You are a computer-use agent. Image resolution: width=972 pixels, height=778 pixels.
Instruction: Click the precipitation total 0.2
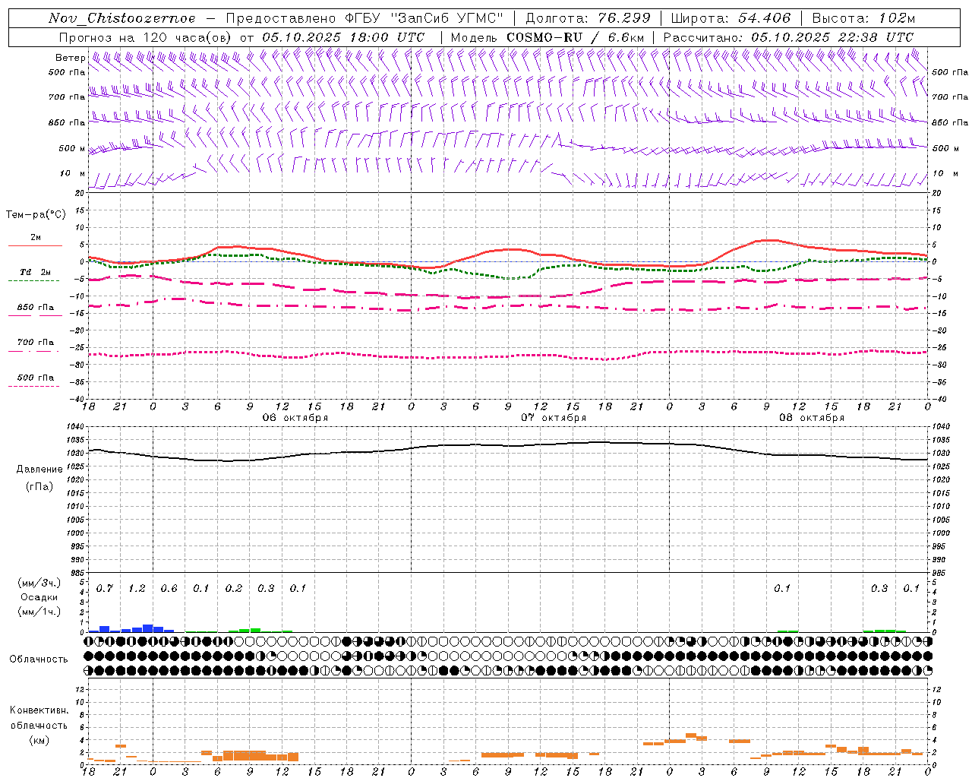click(x=234, y=588)
